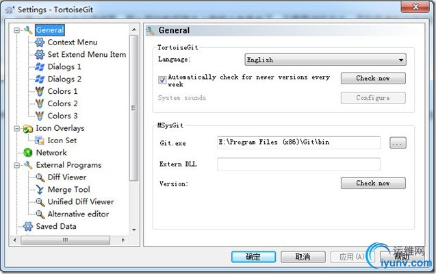Click the Dialogs 2 window icon
The image size is (436, 274).
[40, 79]
